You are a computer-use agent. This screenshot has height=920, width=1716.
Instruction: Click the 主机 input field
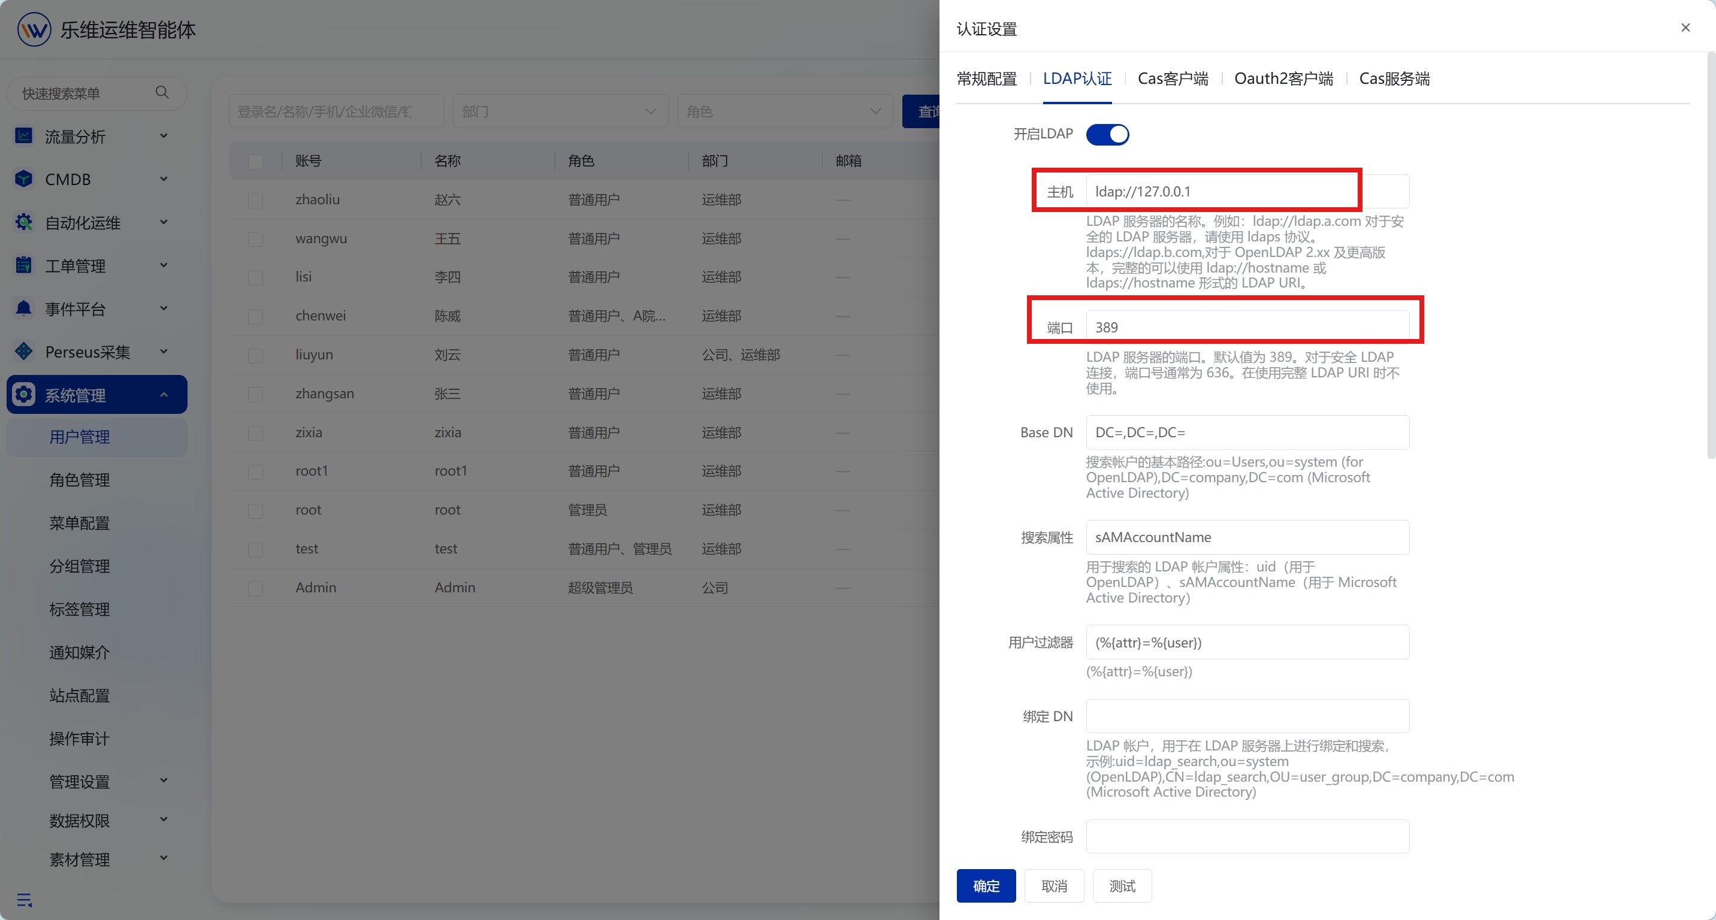tap(1247, 192)
